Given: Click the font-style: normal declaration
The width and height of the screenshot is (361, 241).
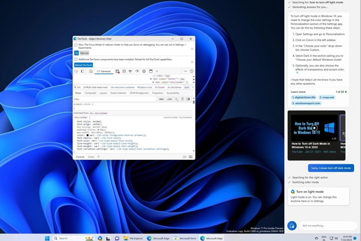Looking at the screenshot, I should [x=89, y=122].
